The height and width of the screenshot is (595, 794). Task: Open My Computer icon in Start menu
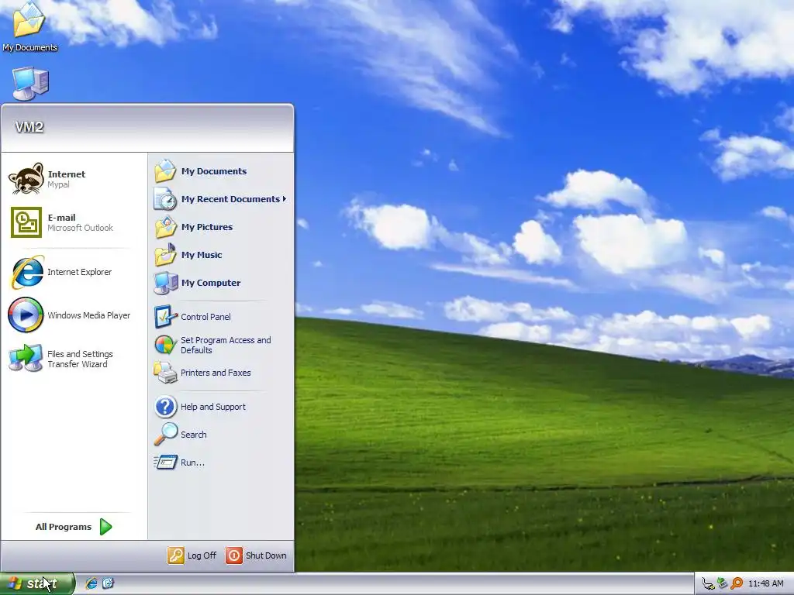click(165, 283)
